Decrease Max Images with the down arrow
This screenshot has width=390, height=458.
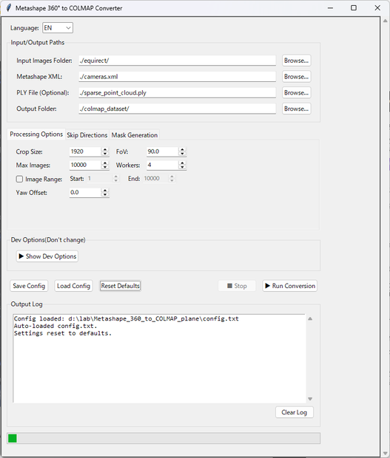[x=105, y=167]
